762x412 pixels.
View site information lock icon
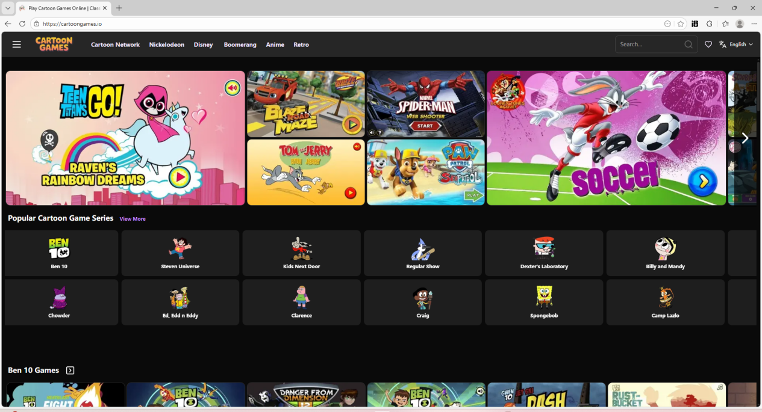pyautogui.click(x=36, y=24)
